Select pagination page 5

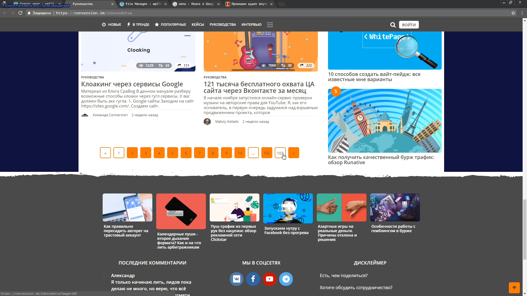click(173, 153)
